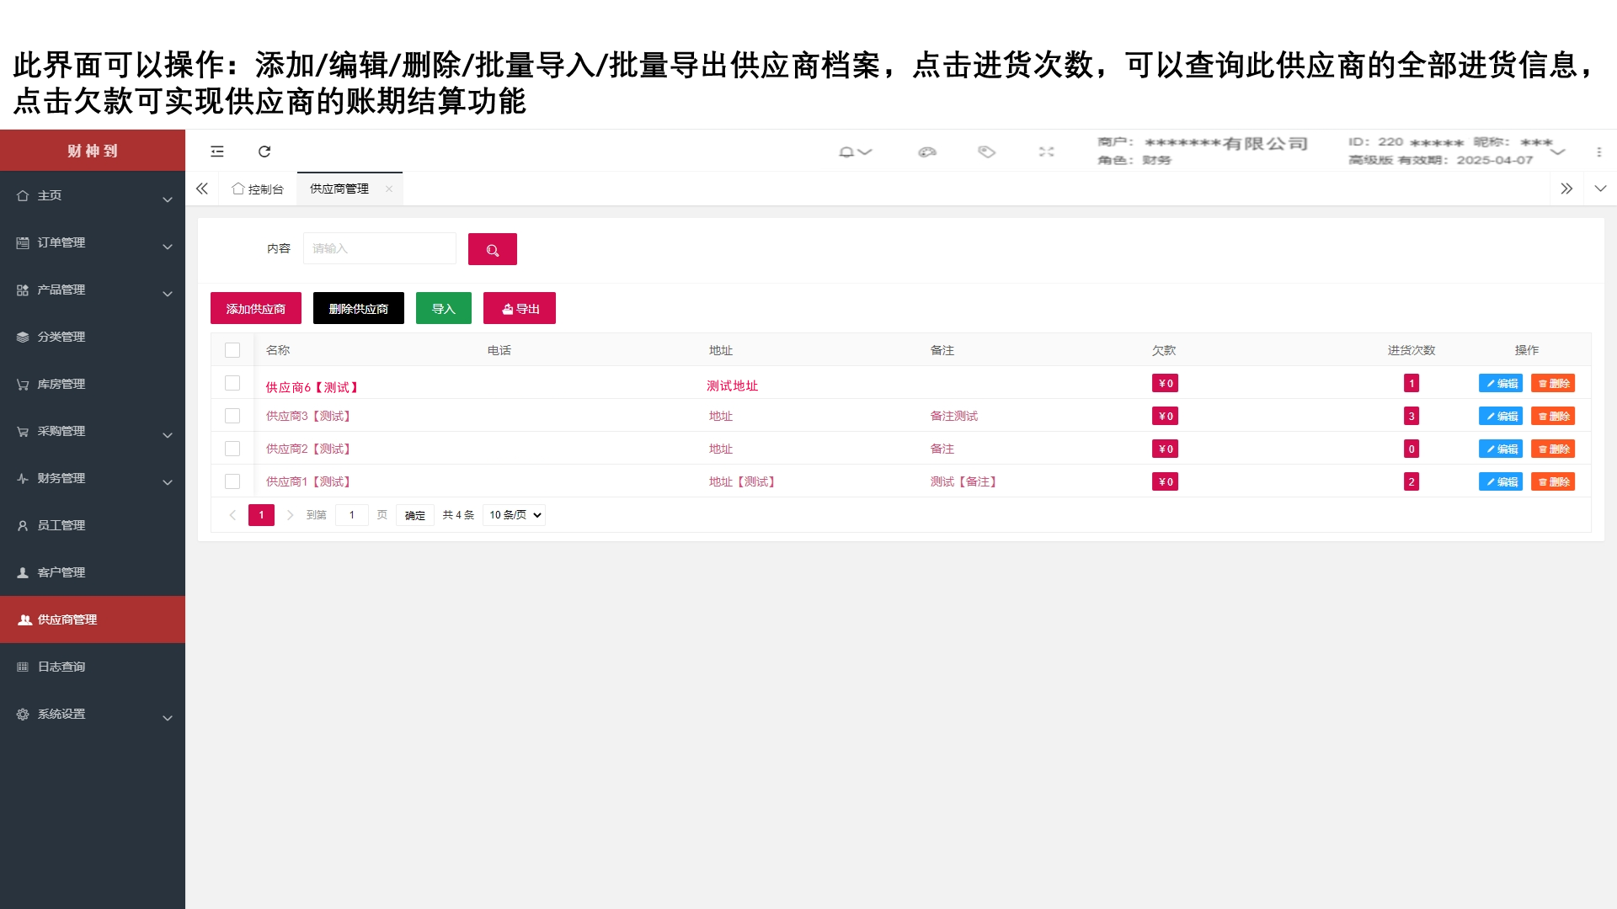This screenshot has height=909, width=1617.
Task: Click the theme palette icon
Action: click(x=927, y=152)
